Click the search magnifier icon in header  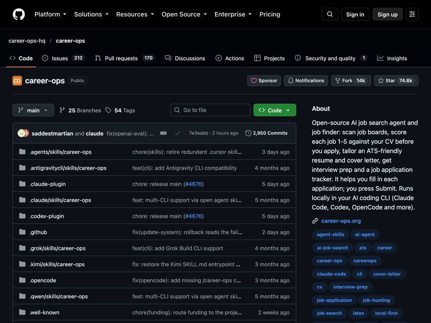(330, 14)
